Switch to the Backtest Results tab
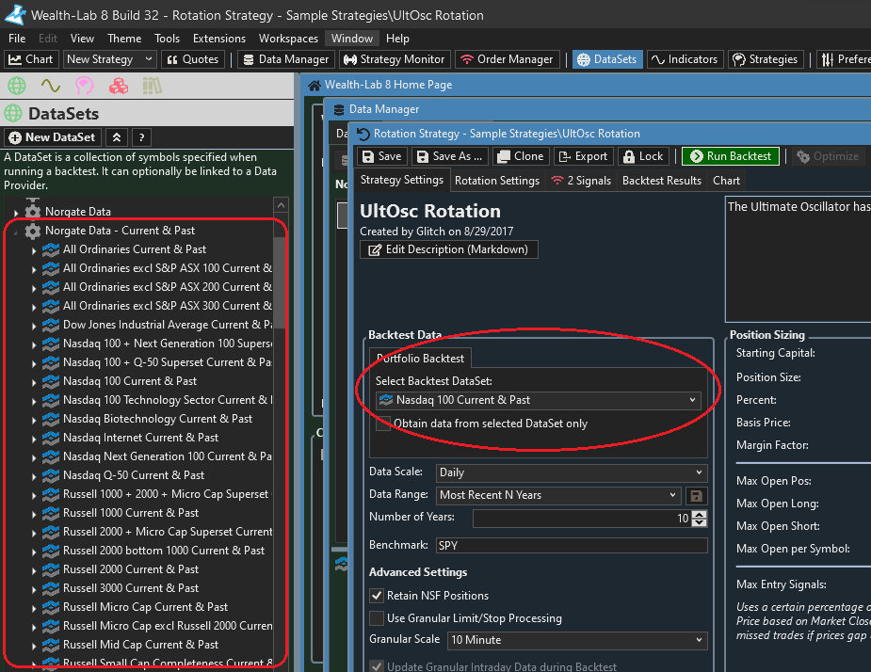The width and height of the screenshot is (871, 672). click(x=662, y=181)
